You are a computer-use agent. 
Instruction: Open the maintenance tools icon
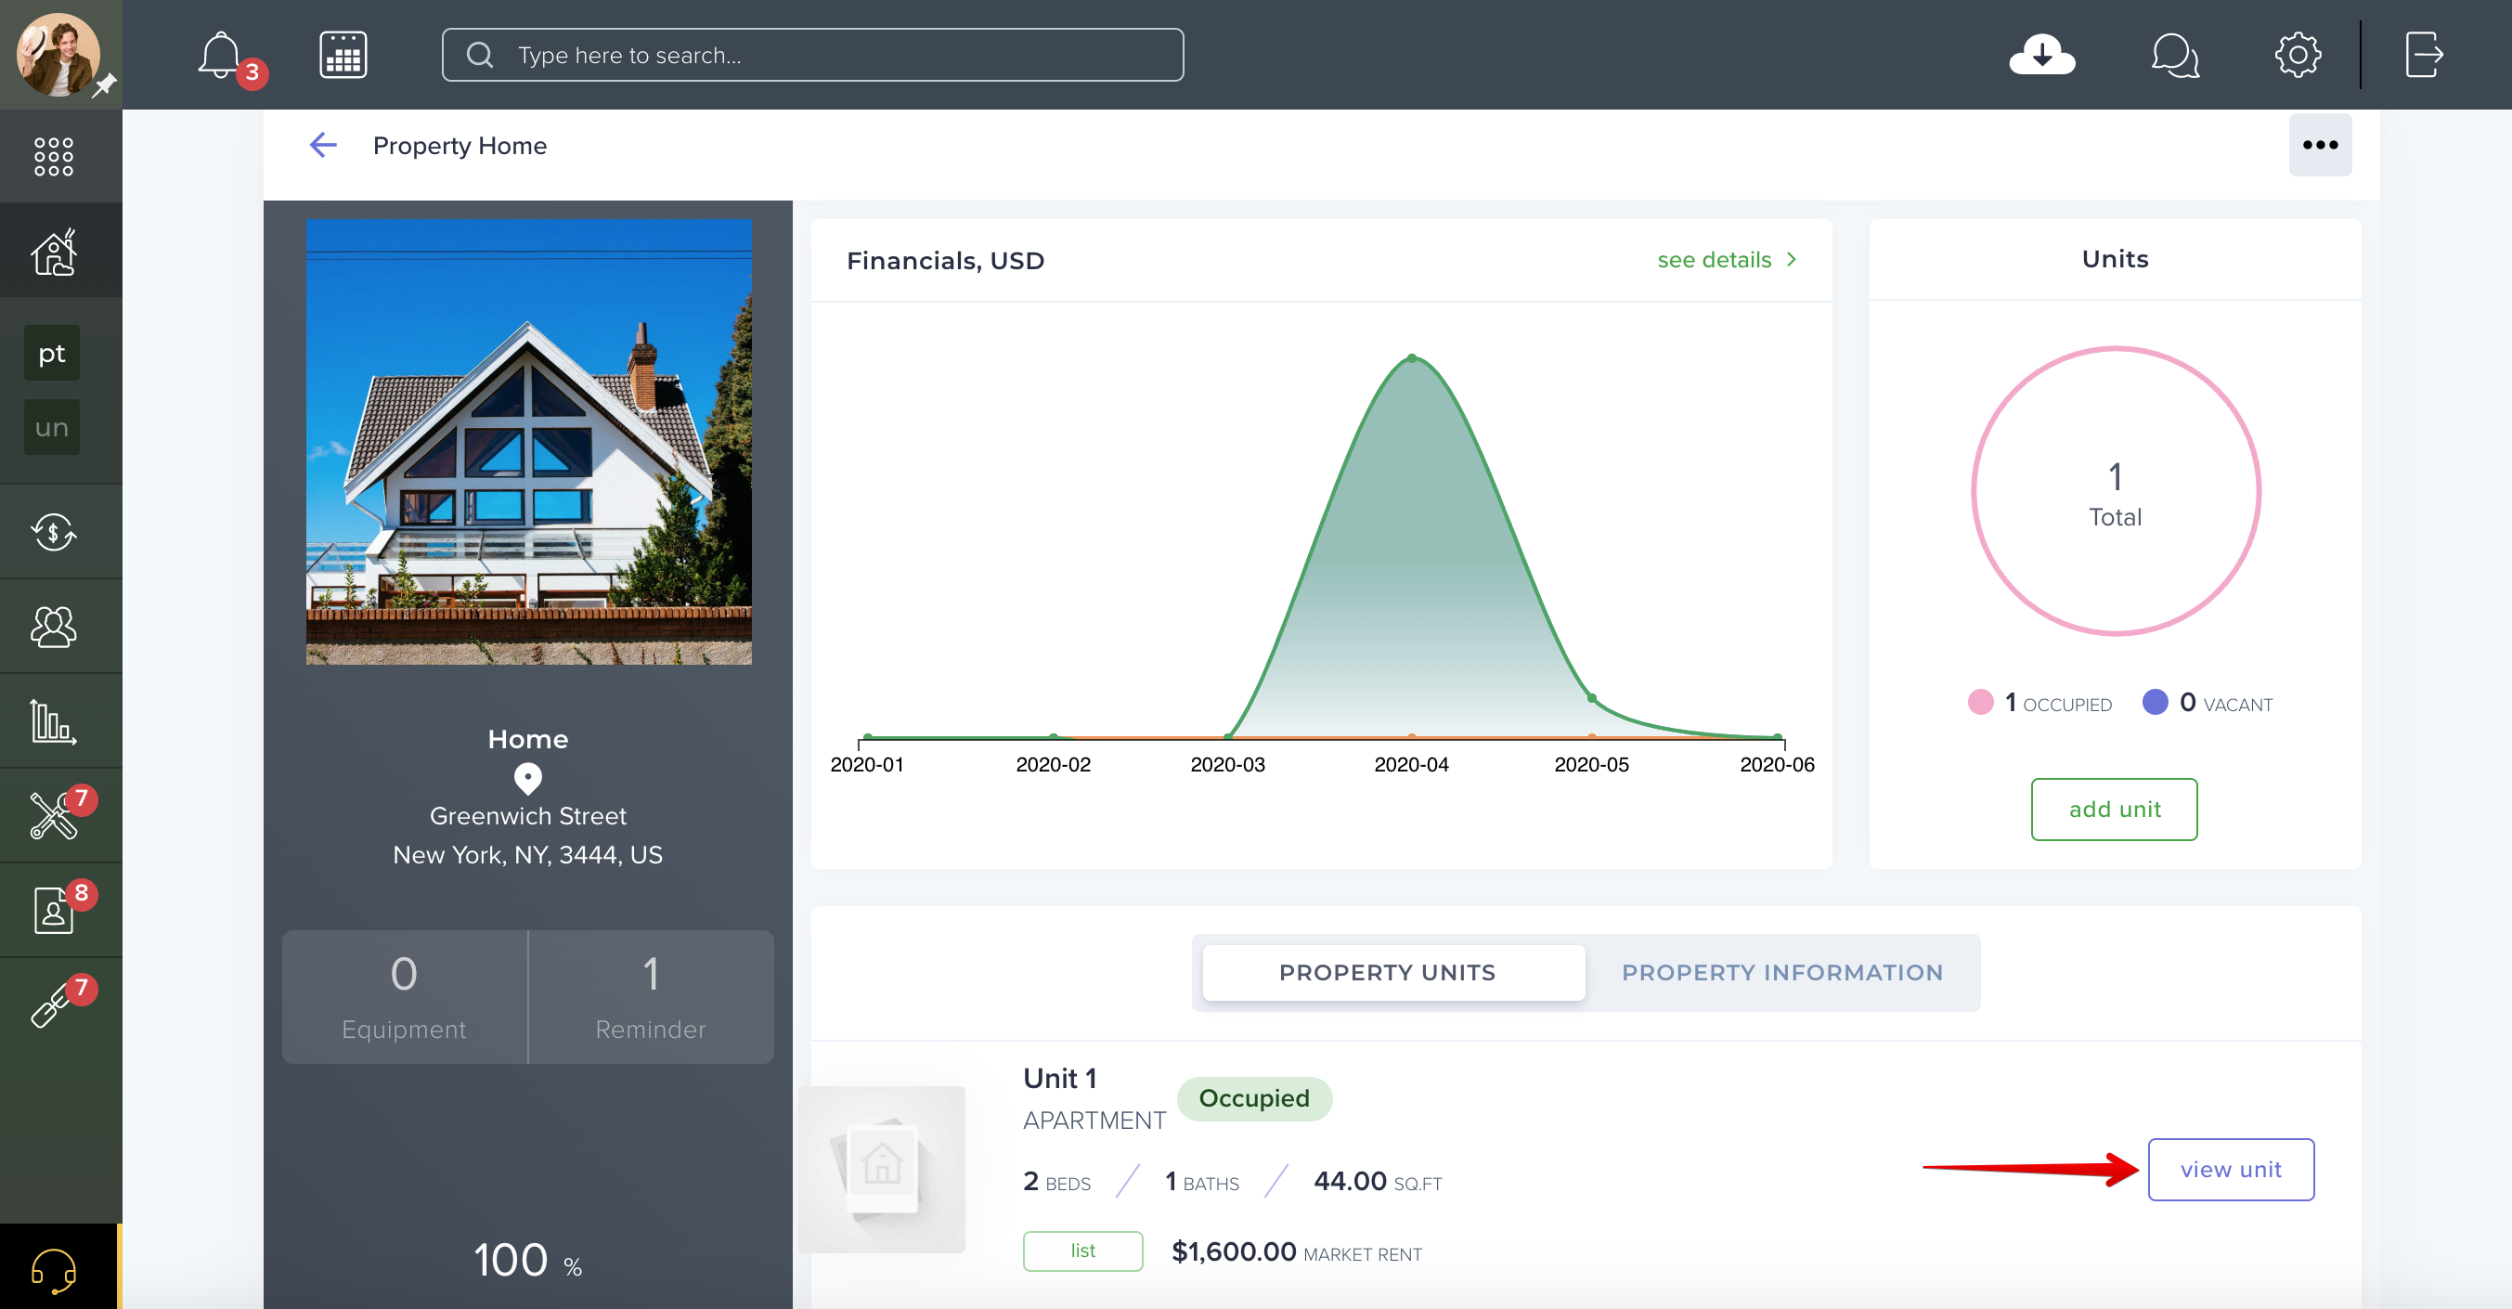(x=54, y=815)
